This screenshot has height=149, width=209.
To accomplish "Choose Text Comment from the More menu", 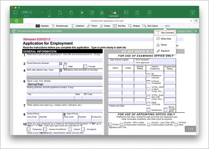I will (x=165, y=33).
